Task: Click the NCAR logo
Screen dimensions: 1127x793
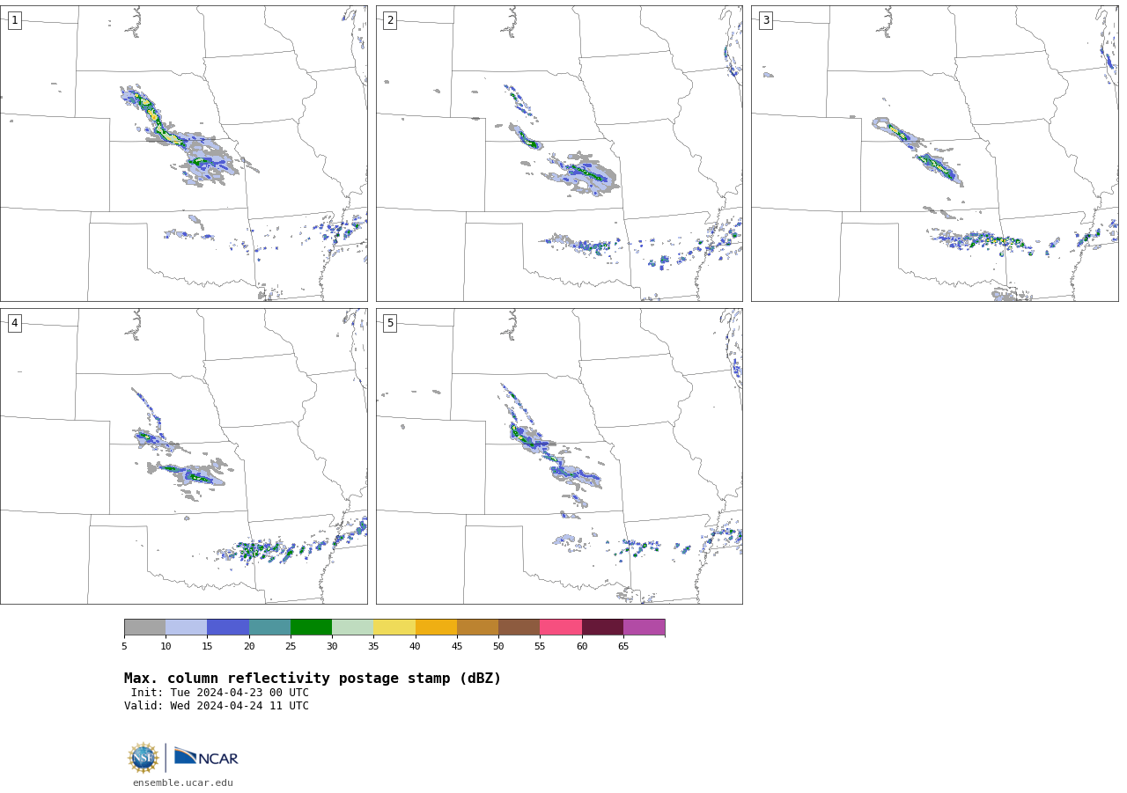Action: (206, 757)
